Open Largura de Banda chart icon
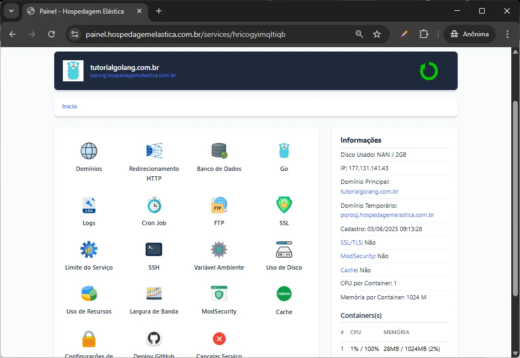This screenshot has width=520, height=358. (154, 293)
